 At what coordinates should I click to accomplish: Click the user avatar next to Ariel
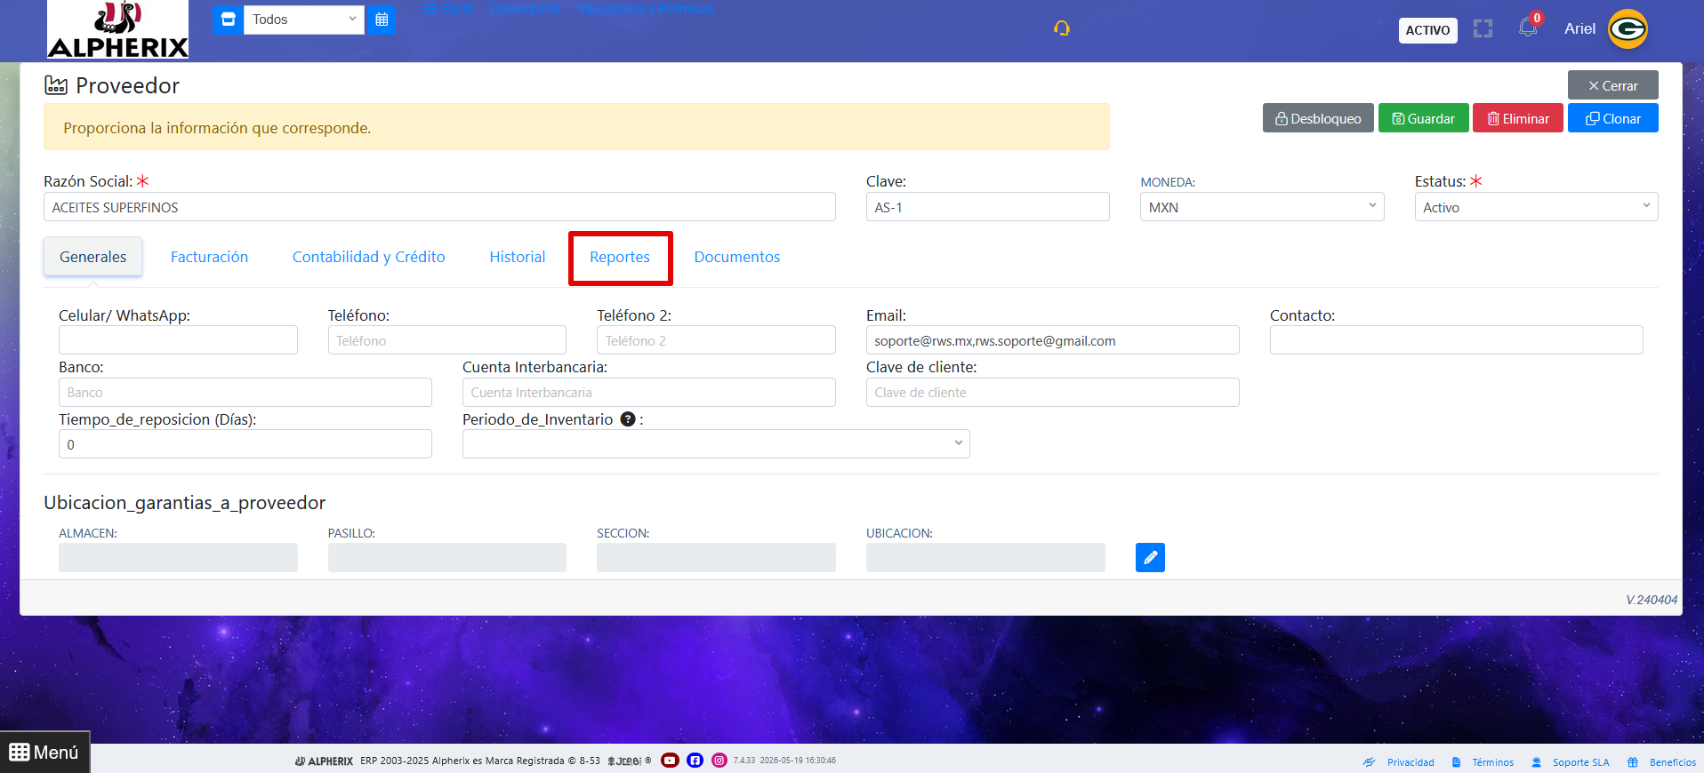point(1628,29)
